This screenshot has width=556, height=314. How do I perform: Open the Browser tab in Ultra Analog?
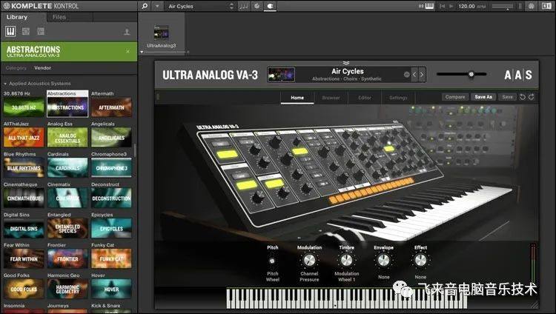[331, 98]
